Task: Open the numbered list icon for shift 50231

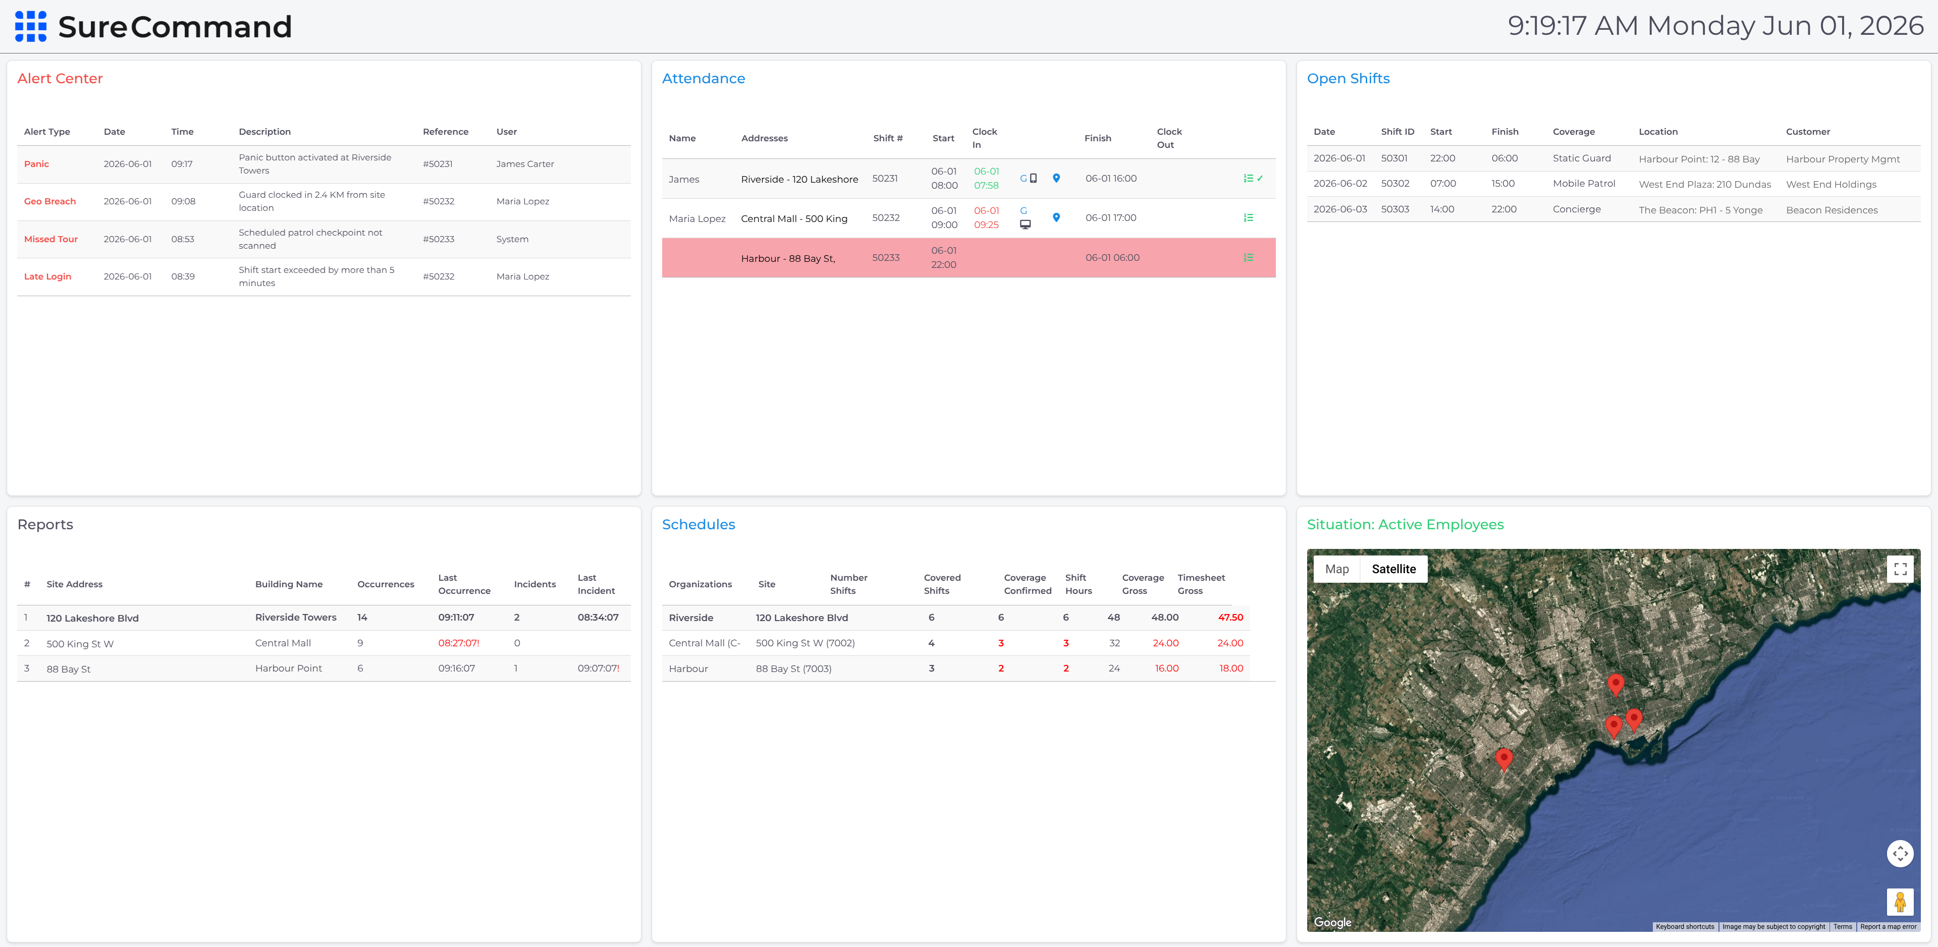Action: pyautogui.click(x=1248, y=178)
